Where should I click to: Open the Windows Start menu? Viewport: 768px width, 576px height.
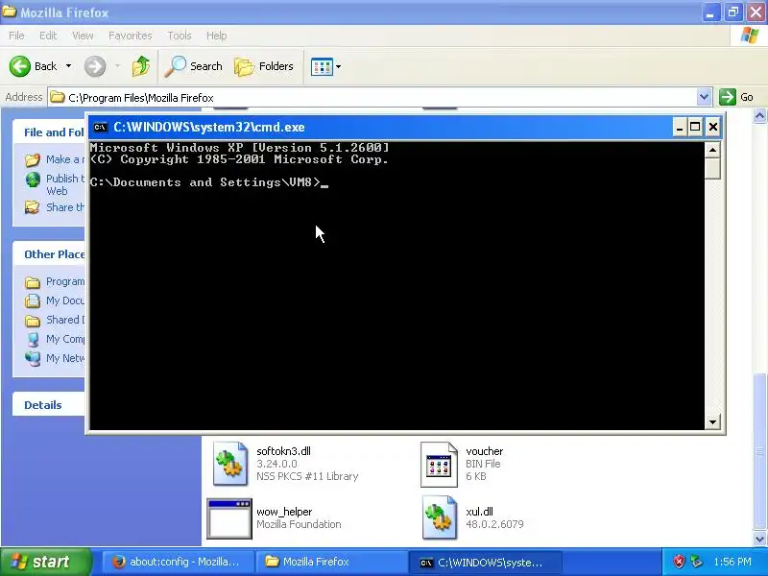(x=45, y=562)
